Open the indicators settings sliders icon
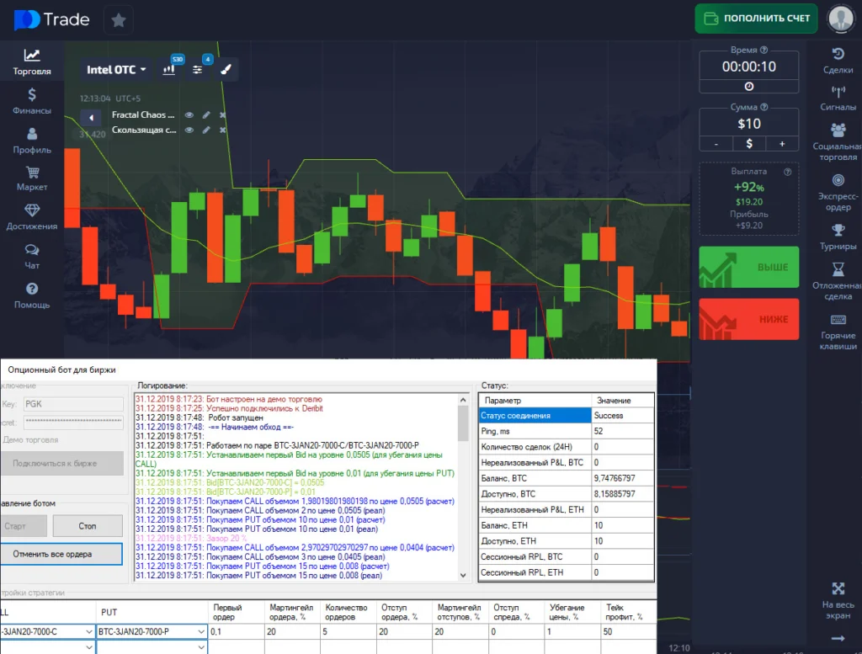The height and width of the screenshot is (654, 862). pos(197,70)
